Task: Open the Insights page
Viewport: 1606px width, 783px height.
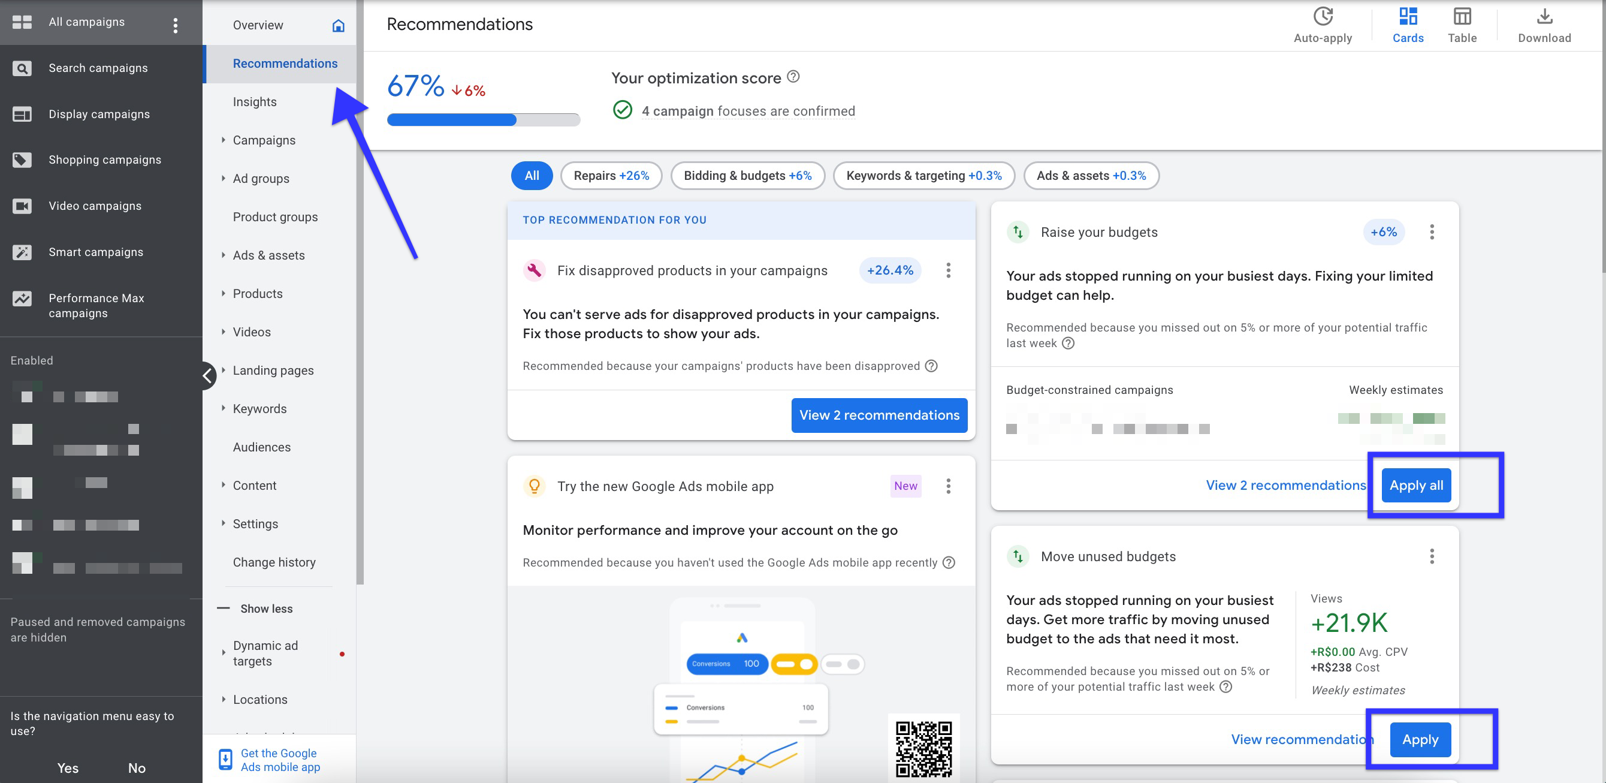Action: pyautogui.click(x=254, y=102)
